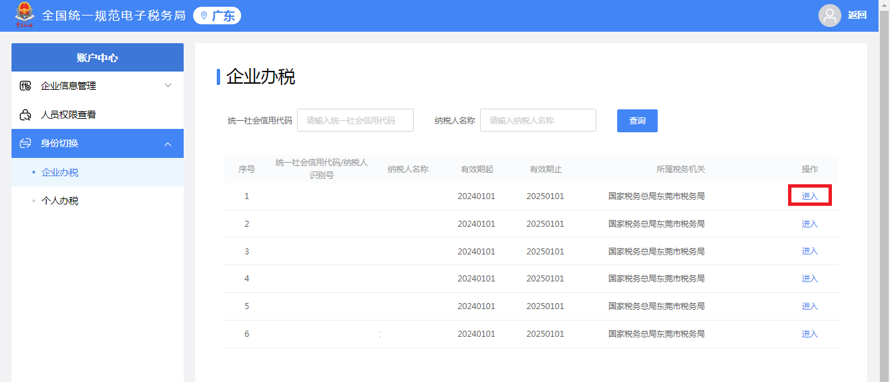Click the 所属税务机关 column header
This screenshot has width=890, height=382.
coord(681,169)
